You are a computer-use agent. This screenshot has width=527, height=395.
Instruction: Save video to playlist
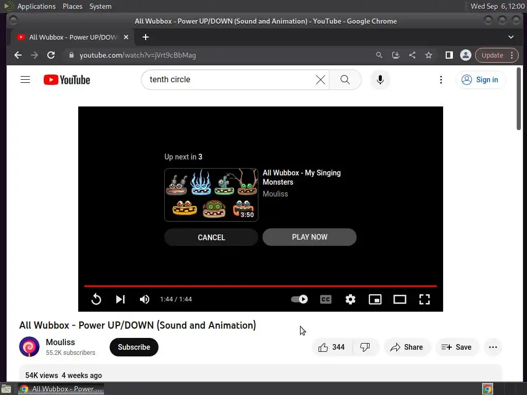pyautogui.click(x=456, y=347)
